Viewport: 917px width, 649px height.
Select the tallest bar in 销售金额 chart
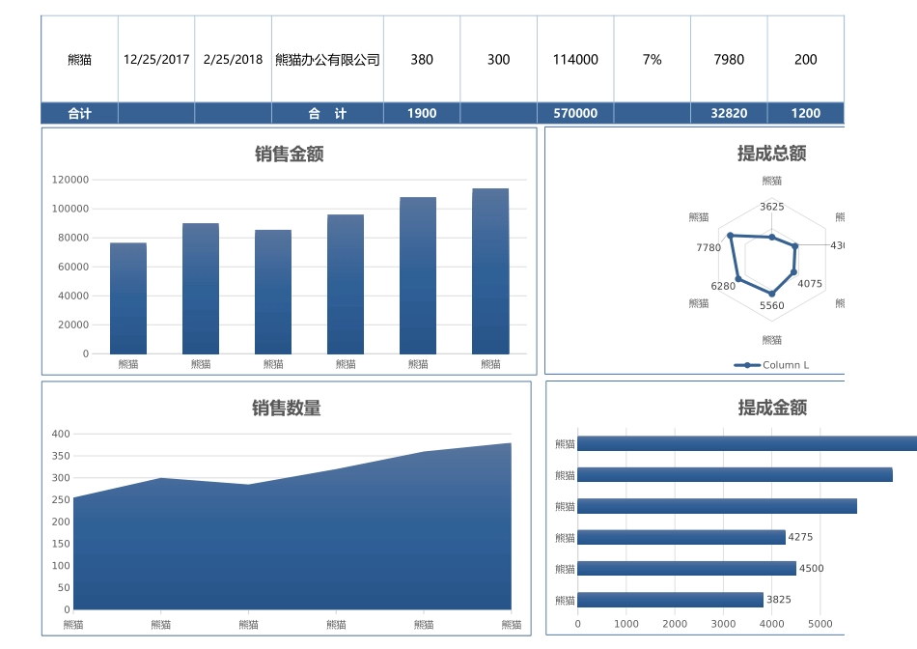(x=490, y=270)
